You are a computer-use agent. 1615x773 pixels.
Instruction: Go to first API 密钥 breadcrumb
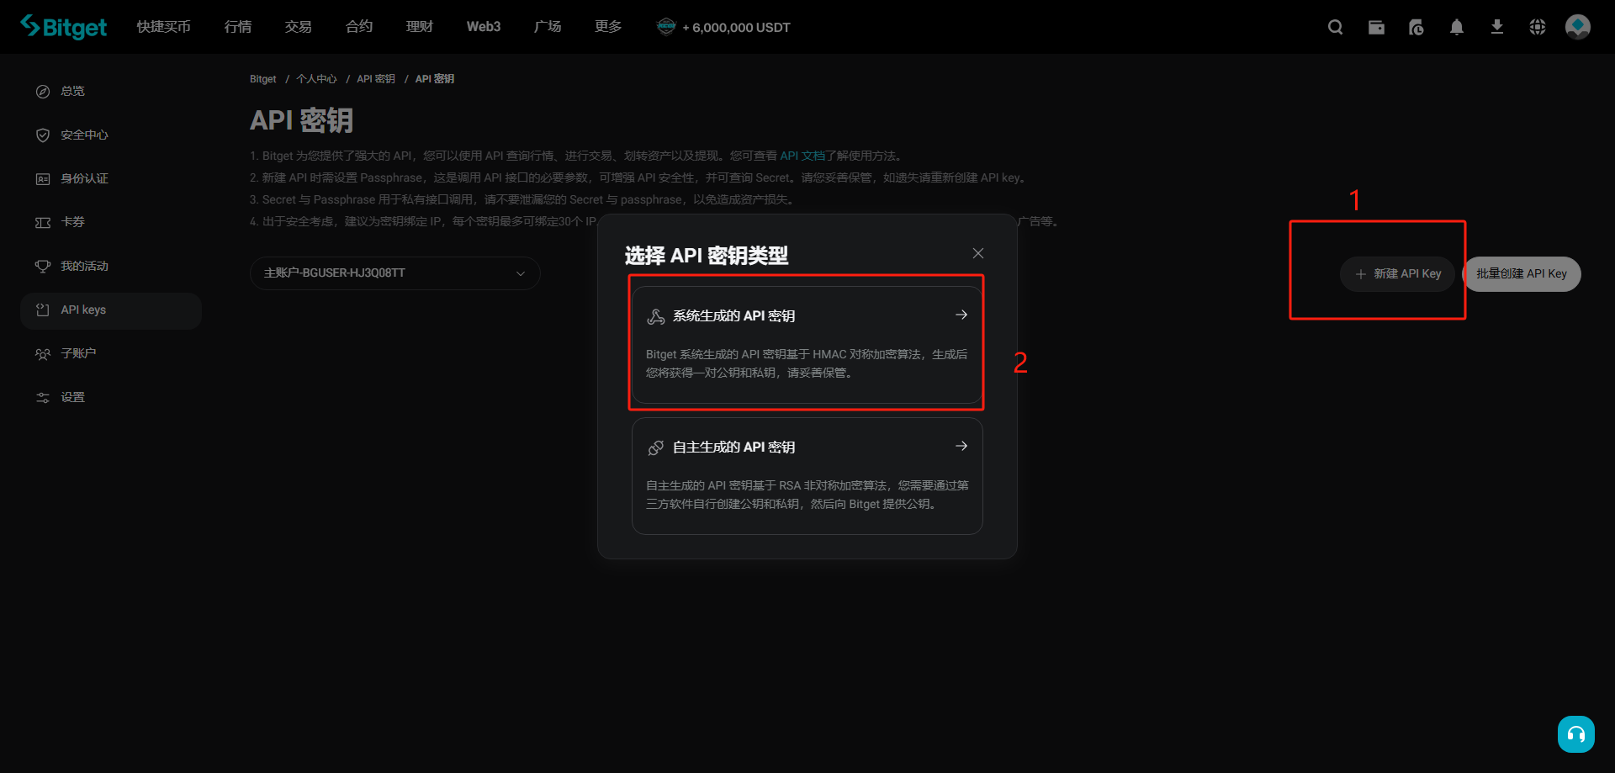(x=376, y=79)
